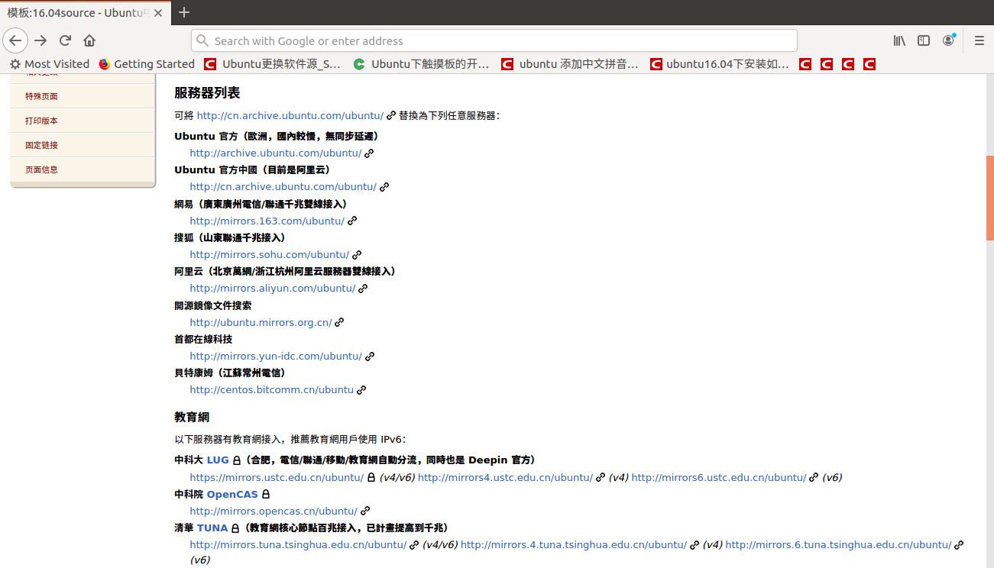Open Firefox account icon
The image size is (994, 568).
click(949, 40)
